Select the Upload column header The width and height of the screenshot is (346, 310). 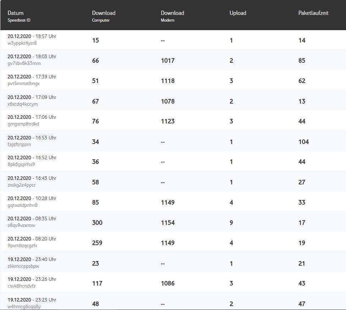(238, 13)
